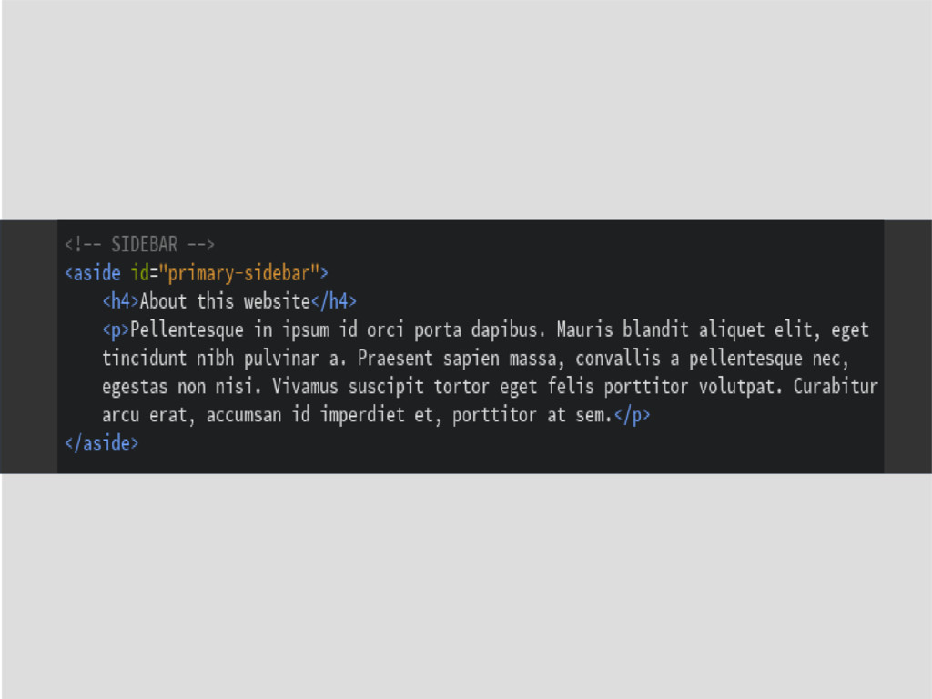Click the gray area above code block
The height and width of the screenshot is (699, 932).
pos(466,110)
